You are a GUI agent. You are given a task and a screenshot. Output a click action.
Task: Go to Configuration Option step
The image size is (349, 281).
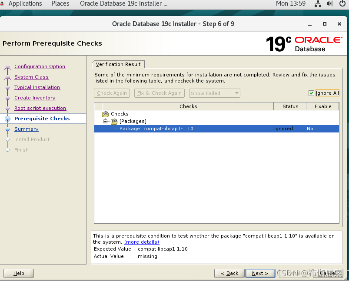(40, 66)
